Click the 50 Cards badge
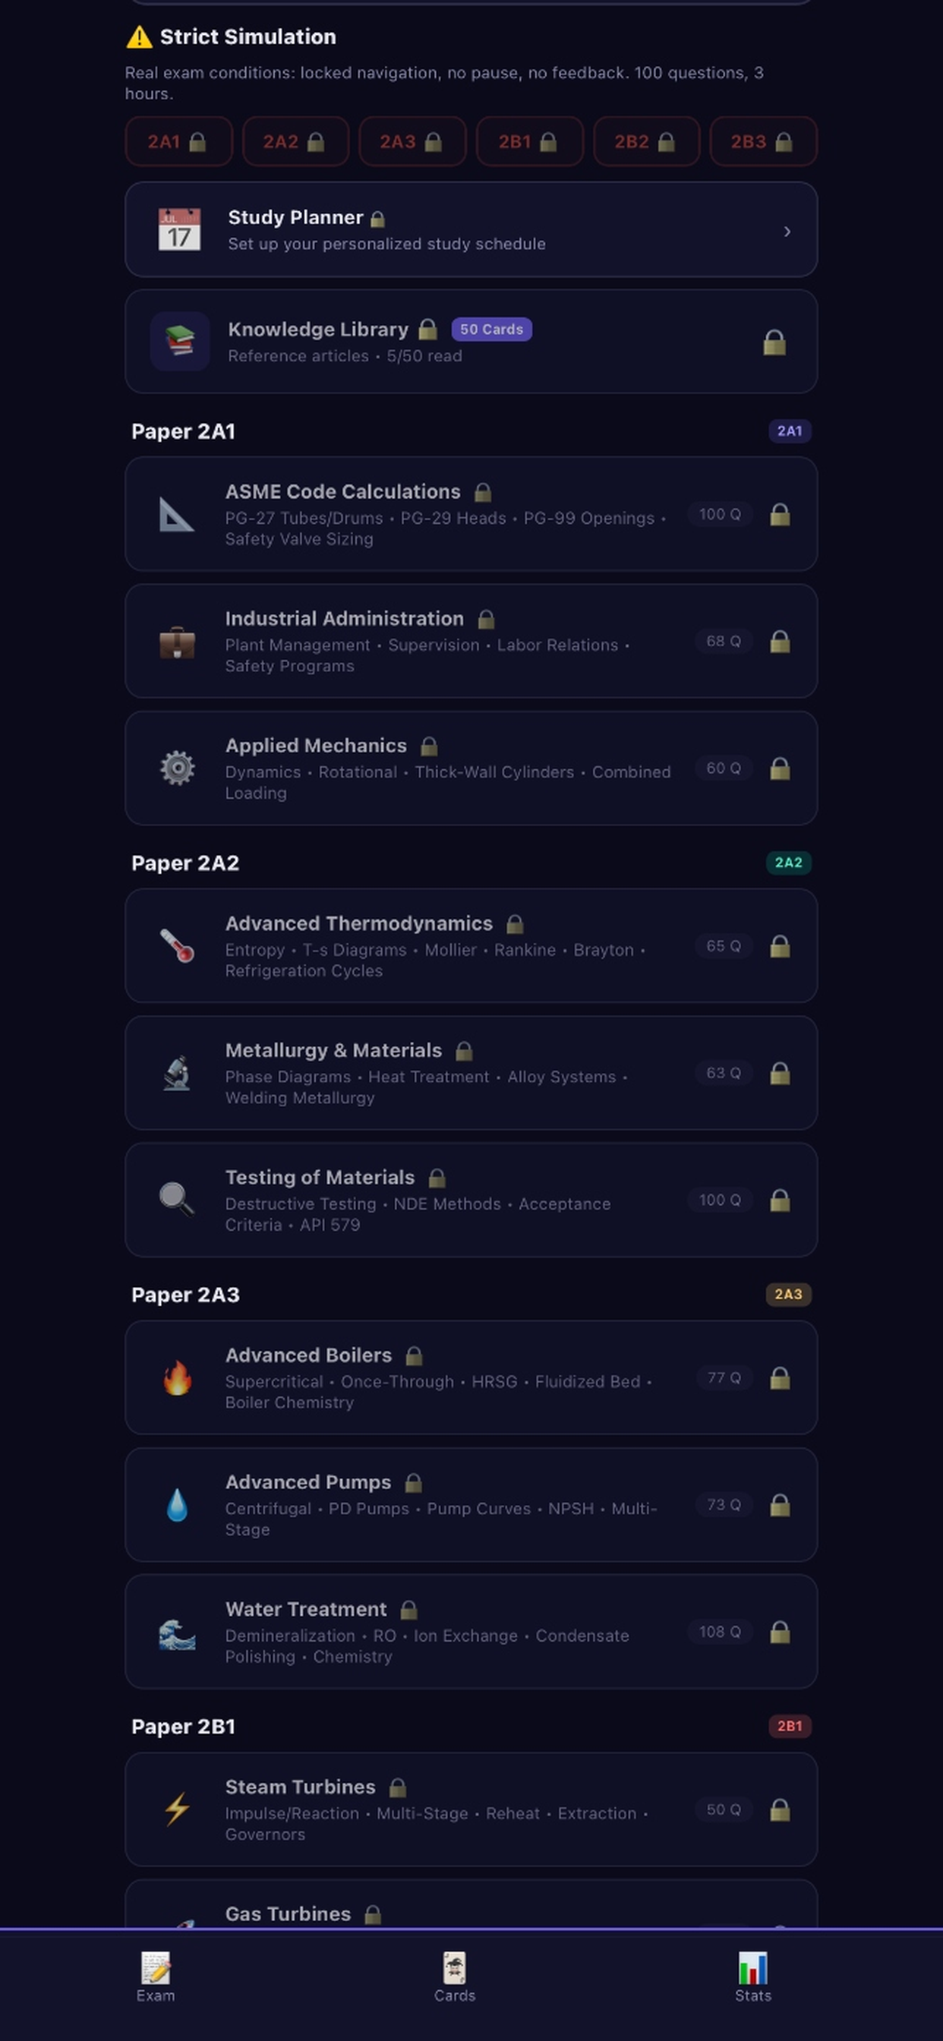 pyautogui.click(x=491, y=329)
